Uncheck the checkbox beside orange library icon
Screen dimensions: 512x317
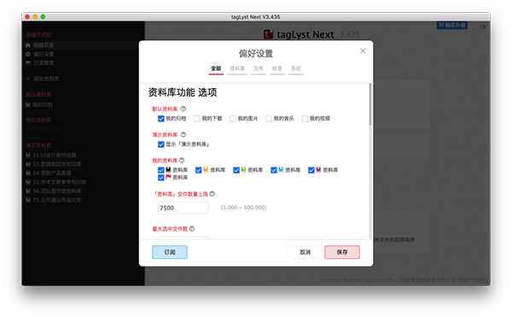pos(199,170)
